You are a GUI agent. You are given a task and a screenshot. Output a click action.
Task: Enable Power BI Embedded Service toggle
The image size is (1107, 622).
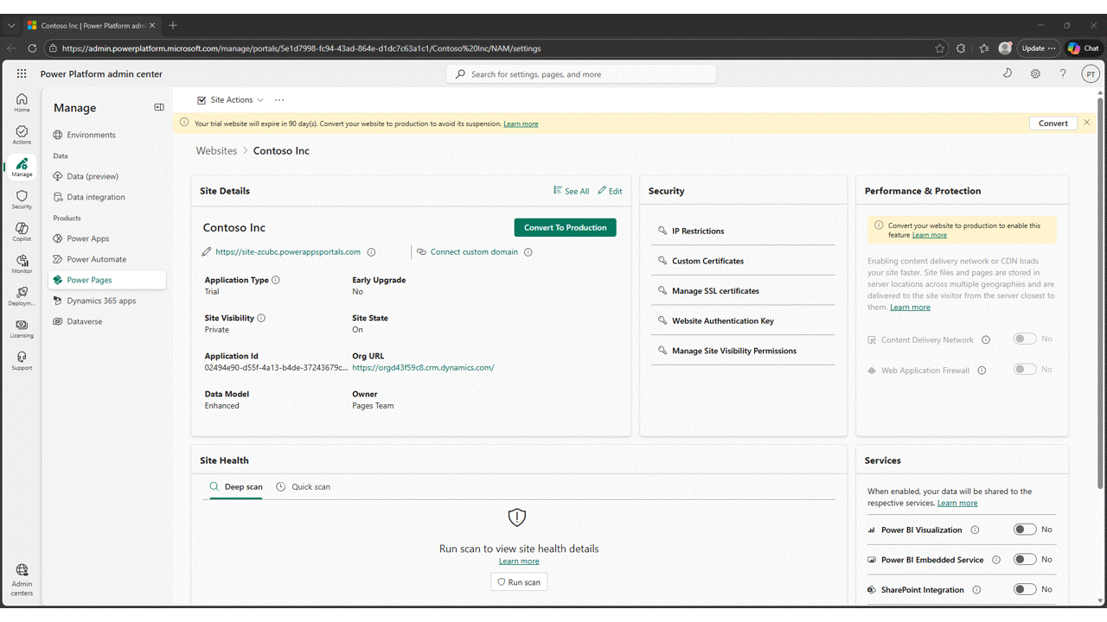(1025, 560)
